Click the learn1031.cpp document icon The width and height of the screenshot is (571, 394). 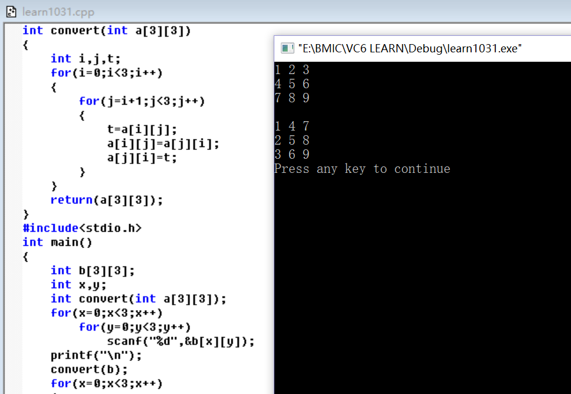click(11, 12)
